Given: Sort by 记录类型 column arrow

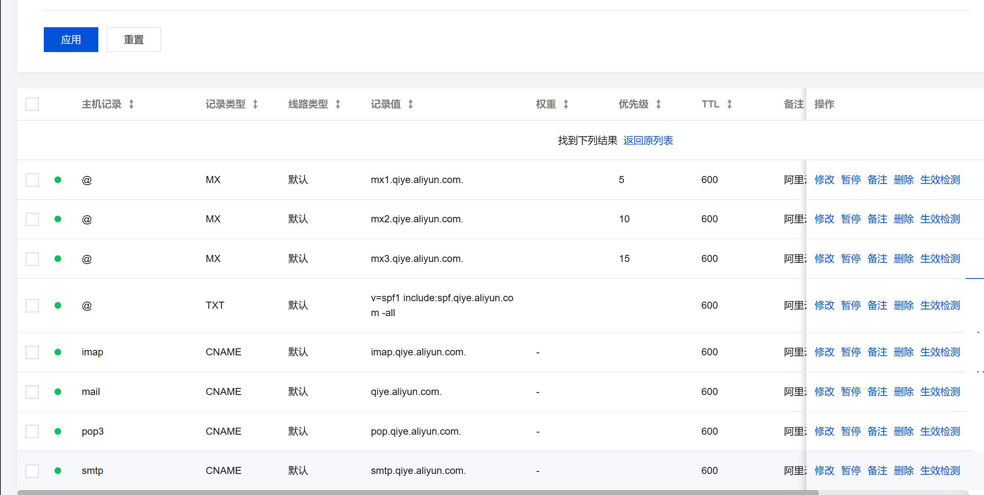Looking at the screenshot, I should click(255, 104).
